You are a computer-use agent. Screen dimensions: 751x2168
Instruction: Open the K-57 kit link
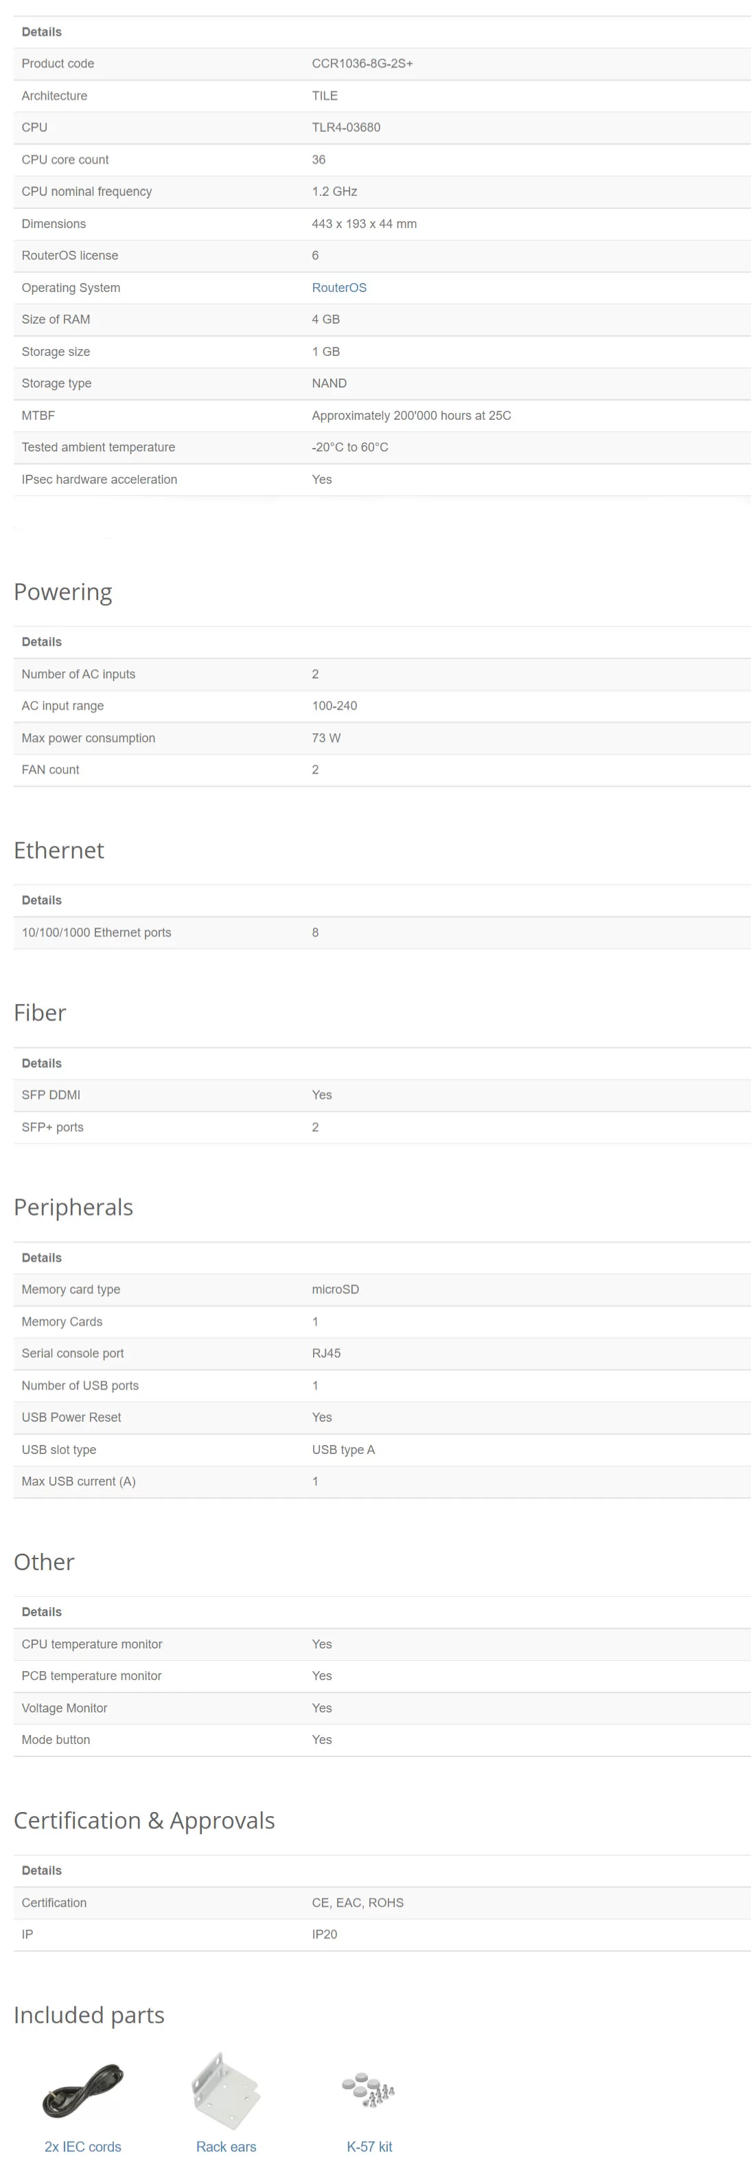[369, 2146]
